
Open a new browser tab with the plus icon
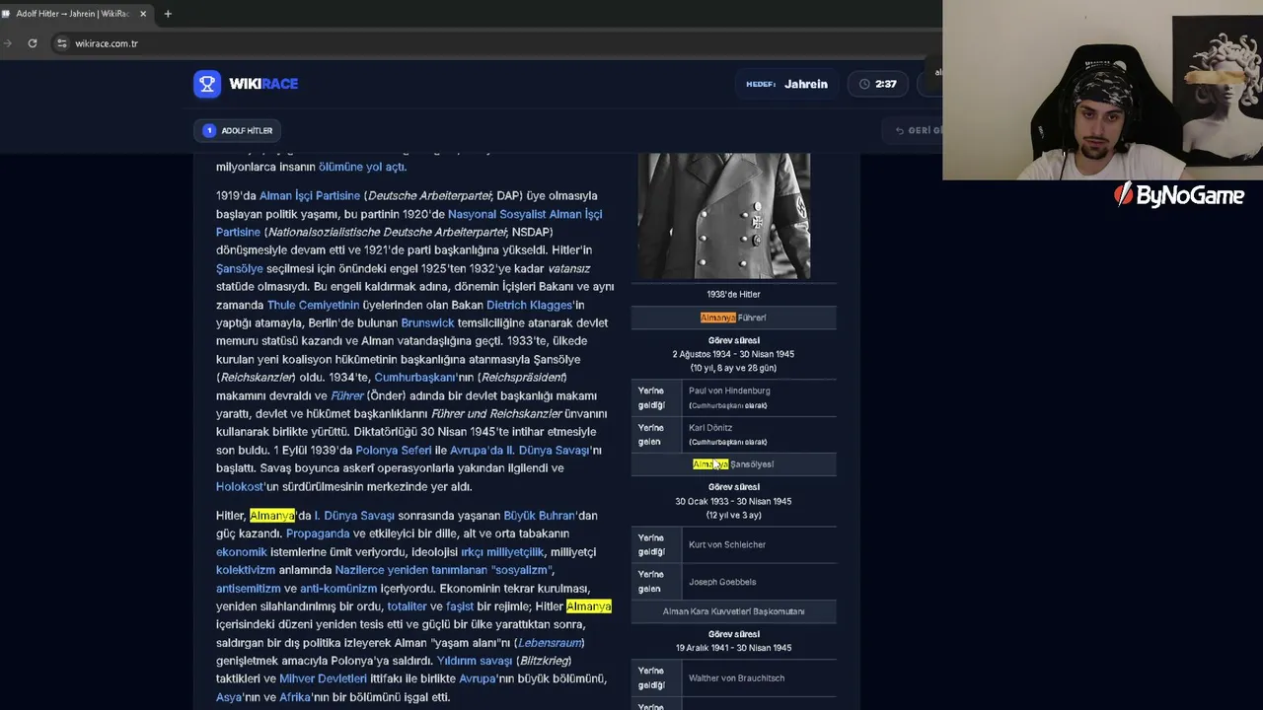(x=168, y=14)
